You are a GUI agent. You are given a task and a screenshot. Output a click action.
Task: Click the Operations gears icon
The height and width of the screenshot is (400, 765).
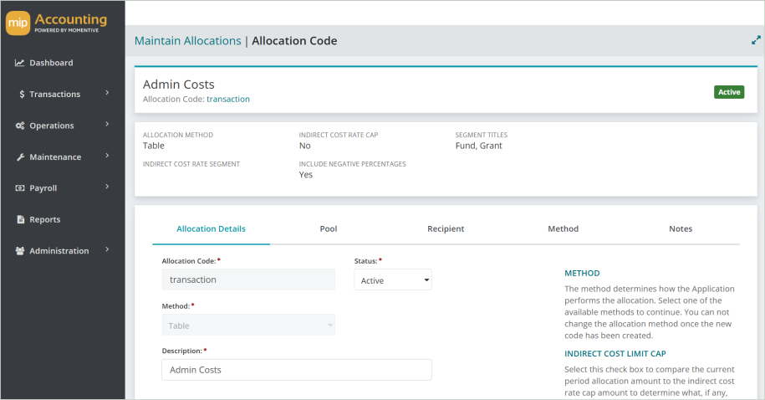(x=20, y=126)
